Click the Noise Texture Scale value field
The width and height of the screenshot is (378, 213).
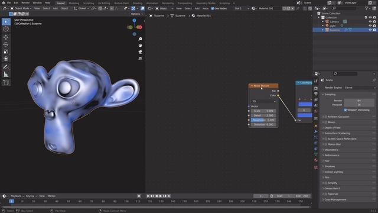[263, 111]
